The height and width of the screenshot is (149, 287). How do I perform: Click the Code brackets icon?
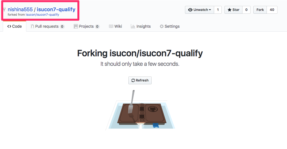[9, 26]
